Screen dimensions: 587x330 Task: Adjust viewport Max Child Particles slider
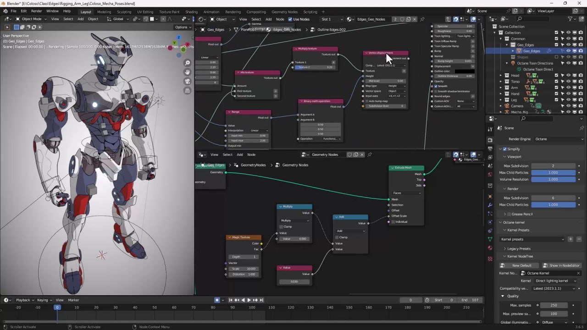(553, 172)
